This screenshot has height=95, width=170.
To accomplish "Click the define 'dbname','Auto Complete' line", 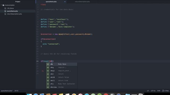I will point(58,27).
